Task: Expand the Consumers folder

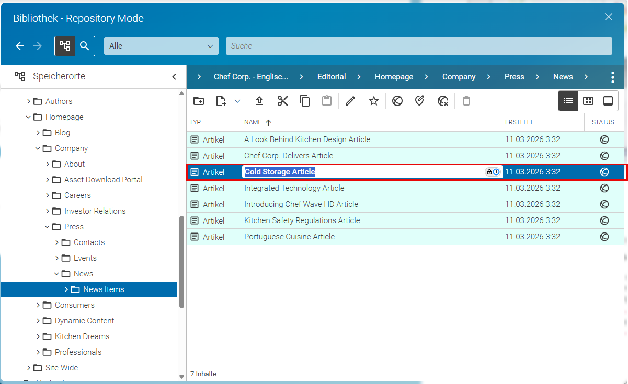Action: [x=38, y=305]
